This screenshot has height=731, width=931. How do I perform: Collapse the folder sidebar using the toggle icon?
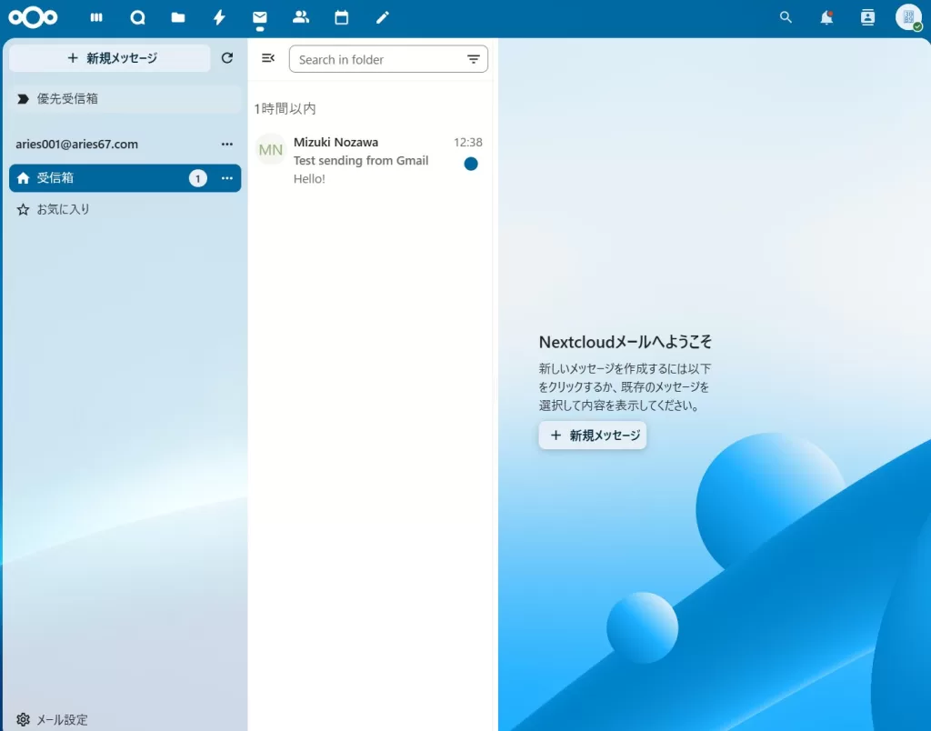[267, 57]
